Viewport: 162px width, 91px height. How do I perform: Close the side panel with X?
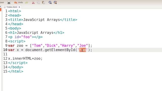point(1,7)
